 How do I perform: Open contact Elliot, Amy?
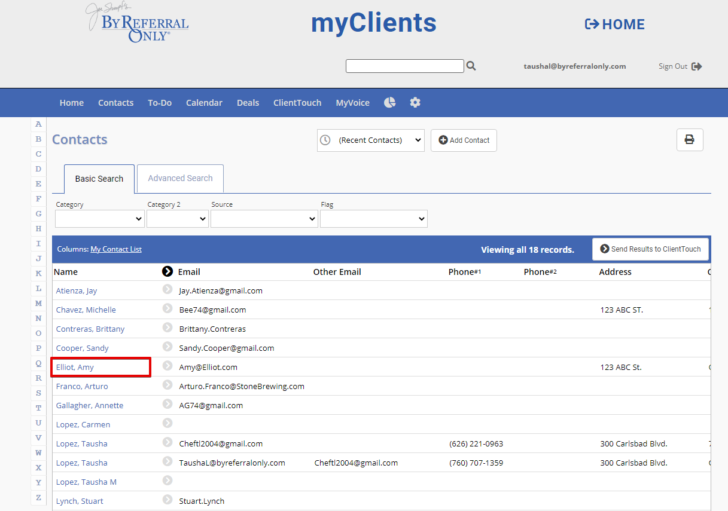click(75, 367)
